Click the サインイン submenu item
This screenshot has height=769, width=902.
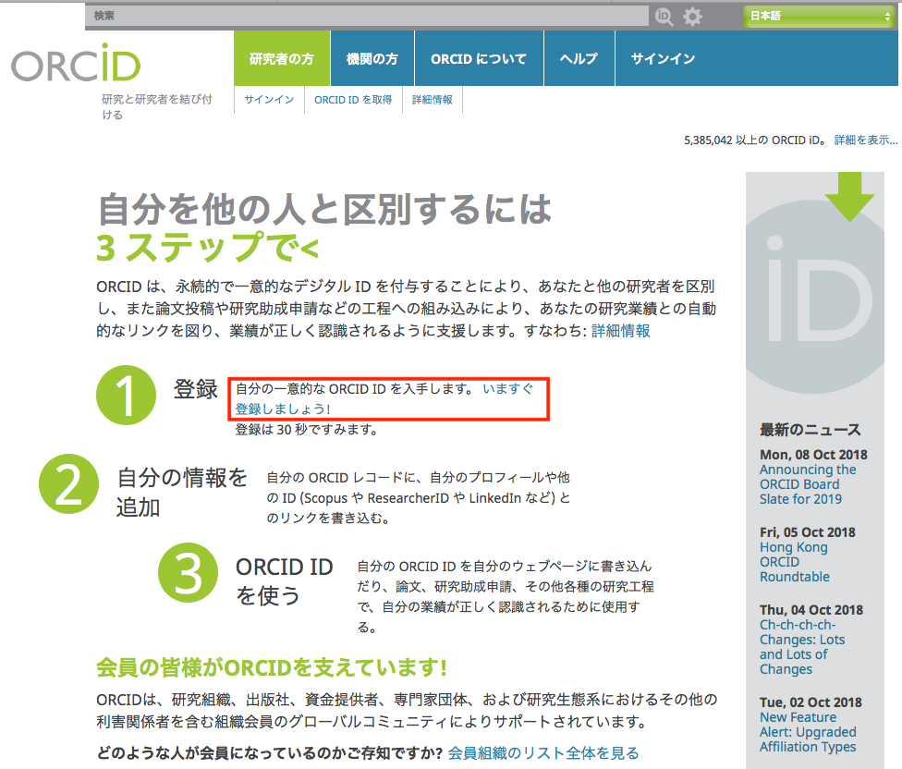269,100
